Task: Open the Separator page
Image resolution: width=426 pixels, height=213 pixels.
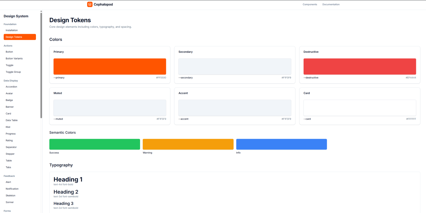Action: 20,147
